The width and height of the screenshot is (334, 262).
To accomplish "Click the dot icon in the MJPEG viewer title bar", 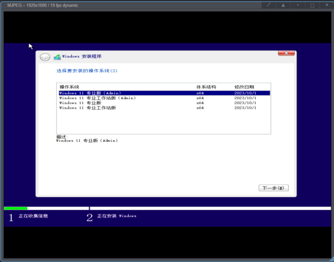I will (x=298, y=5).
